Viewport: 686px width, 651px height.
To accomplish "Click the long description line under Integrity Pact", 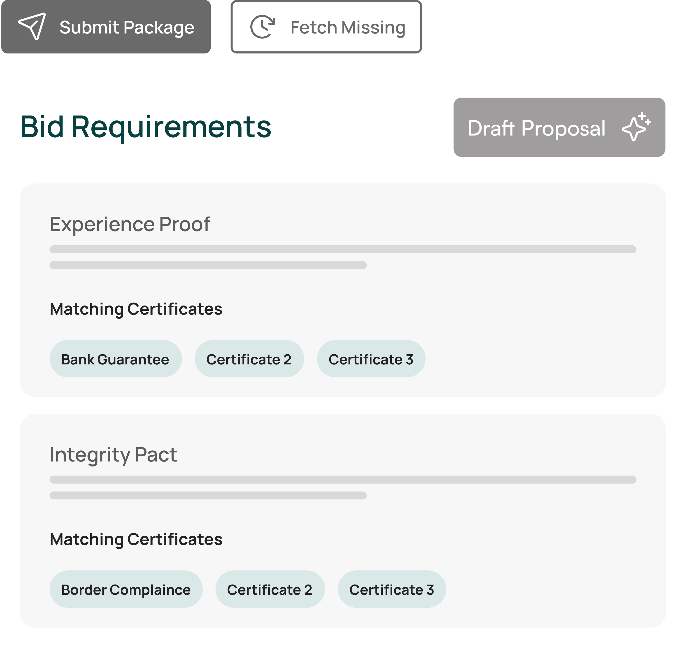I will [x=343, y=480].
